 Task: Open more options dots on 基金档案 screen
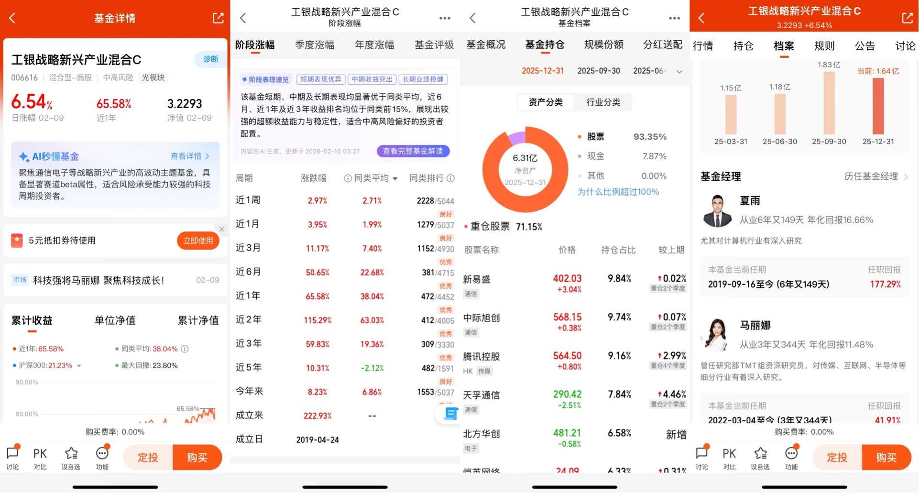click(x=674, y=18)
